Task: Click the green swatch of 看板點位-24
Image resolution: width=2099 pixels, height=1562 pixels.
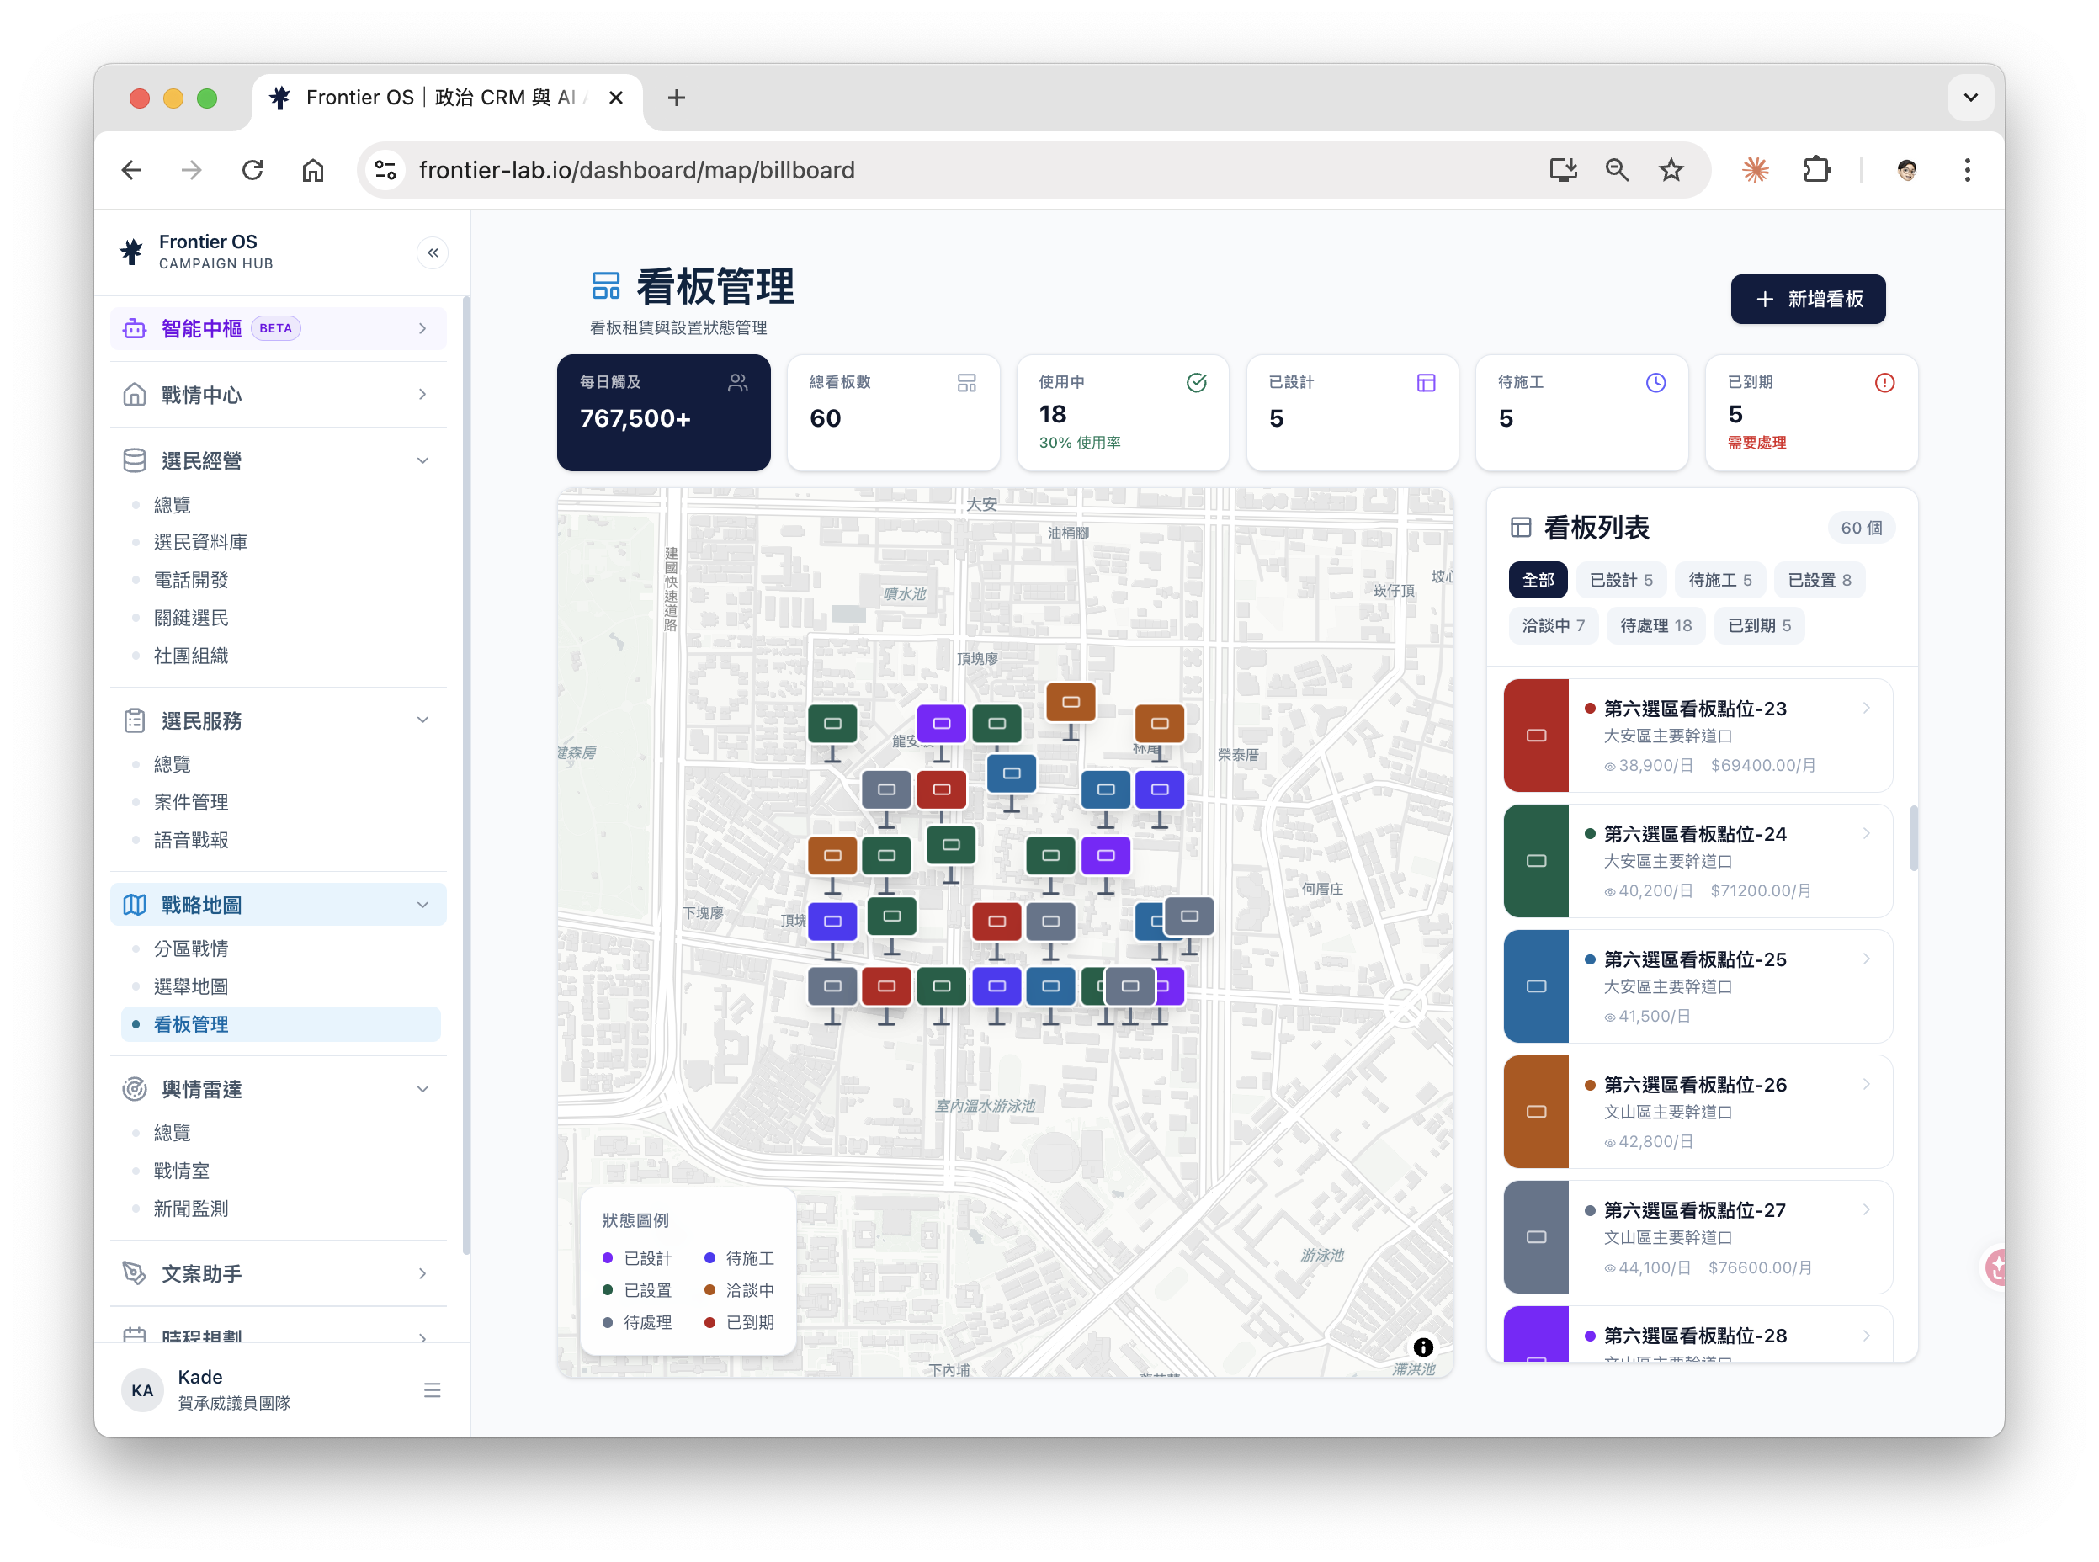Action: tap(1537, 860)
